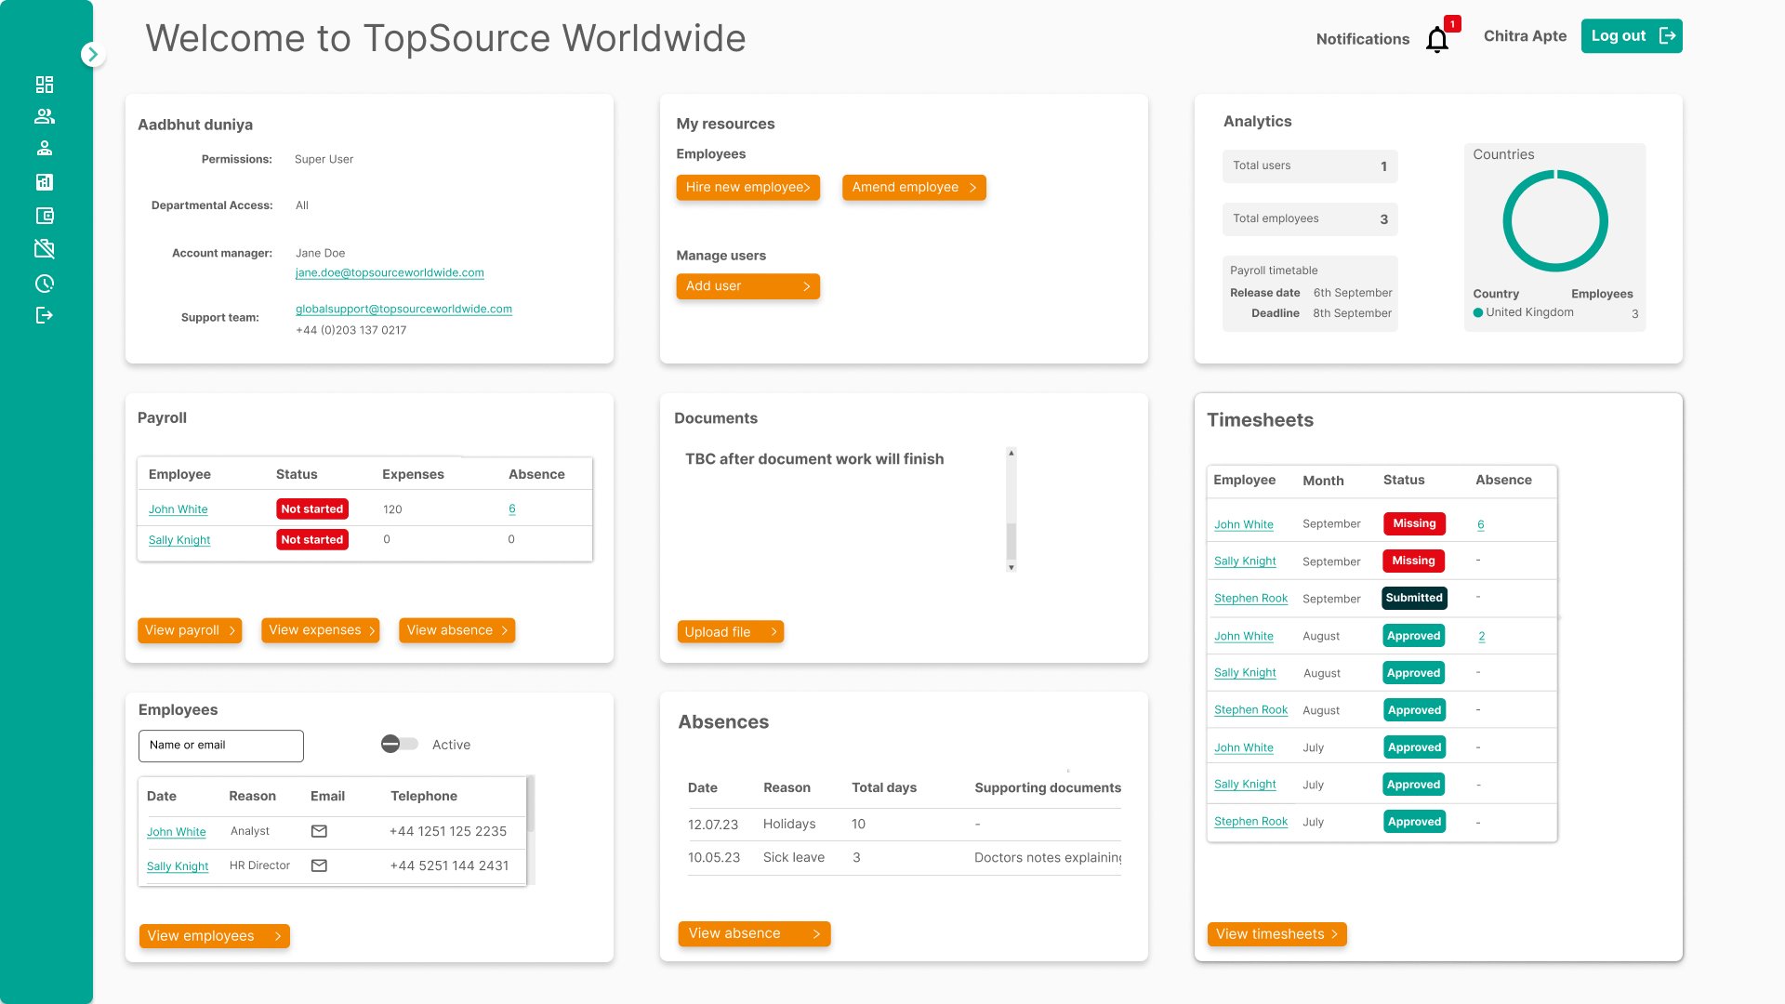Image resolution: width=1785 pixels, height=1004 pixels.
Task: Open absence 2 link in Timesheets
Action: point(1482,636)
